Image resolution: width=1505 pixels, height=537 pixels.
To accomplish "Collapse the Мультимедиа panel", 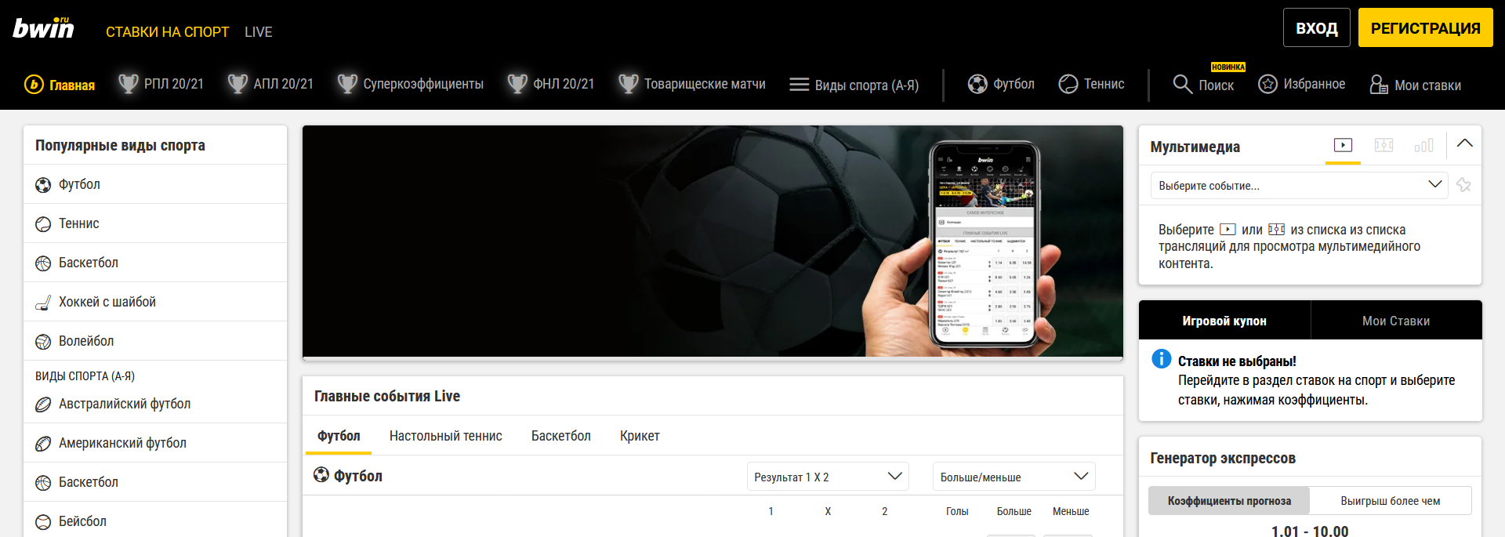I will coord(1464,143).
